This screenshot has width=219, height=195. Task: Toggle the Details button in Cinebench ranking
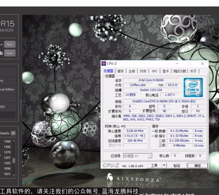point(13,133)
